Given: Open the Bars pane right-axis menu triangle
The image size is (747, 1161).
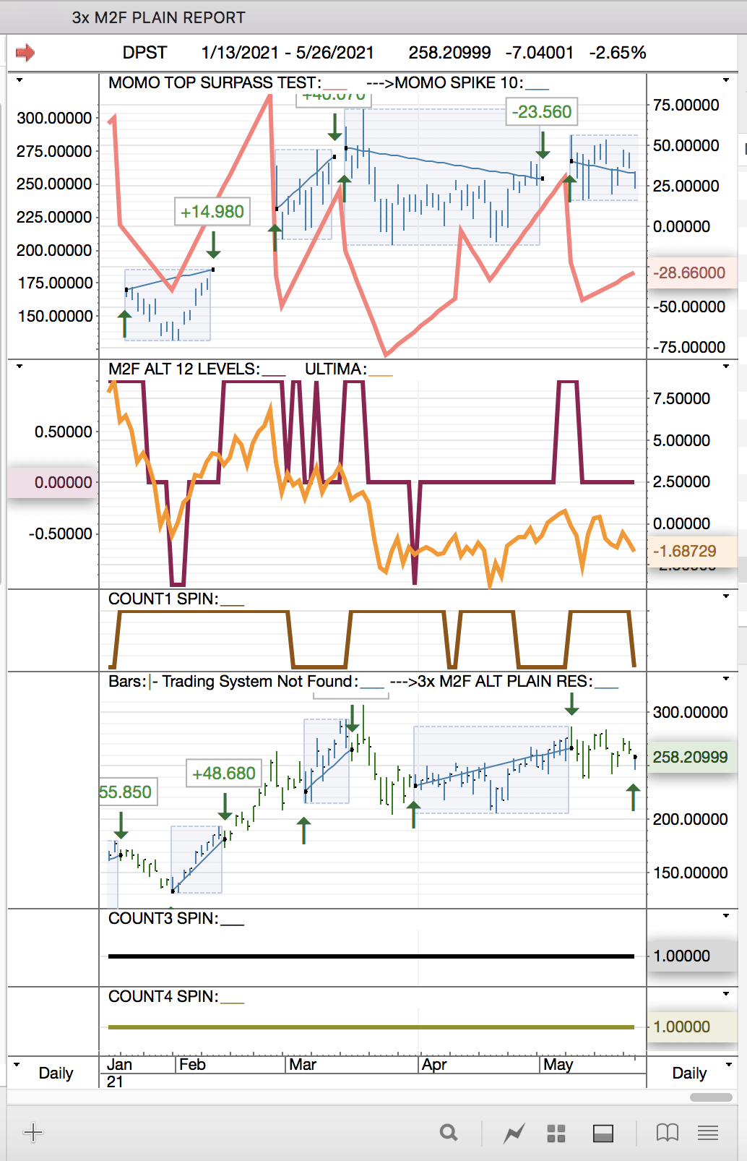Looking at the screenshot, I should click(x=726, y=679).
